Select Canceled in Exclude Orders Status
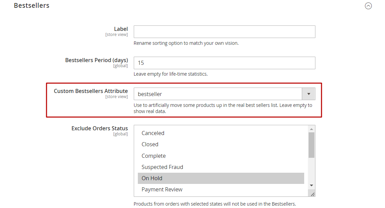Screen dimensions: 385x208 point(221,133)
